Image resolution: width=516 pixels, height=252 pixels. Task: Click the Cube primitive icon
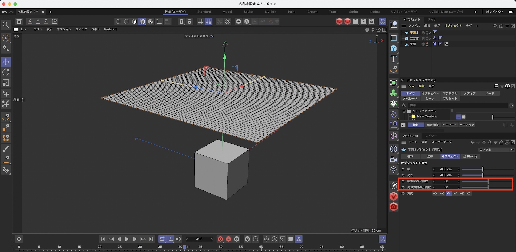click(x=393, y=48)
